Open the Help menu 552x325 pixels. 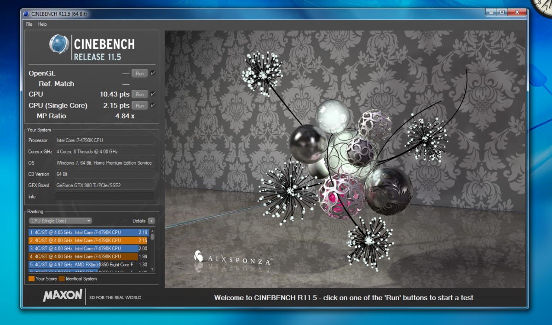coord(42,24)
